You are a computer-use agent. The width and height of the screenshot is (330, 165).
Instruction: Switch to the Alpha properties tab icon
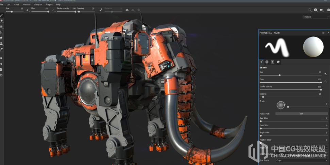[267, 62]
